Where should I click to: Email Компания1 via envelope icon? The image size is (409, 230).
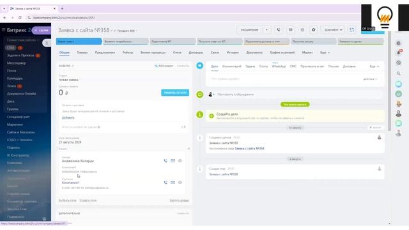click(173, 183)
